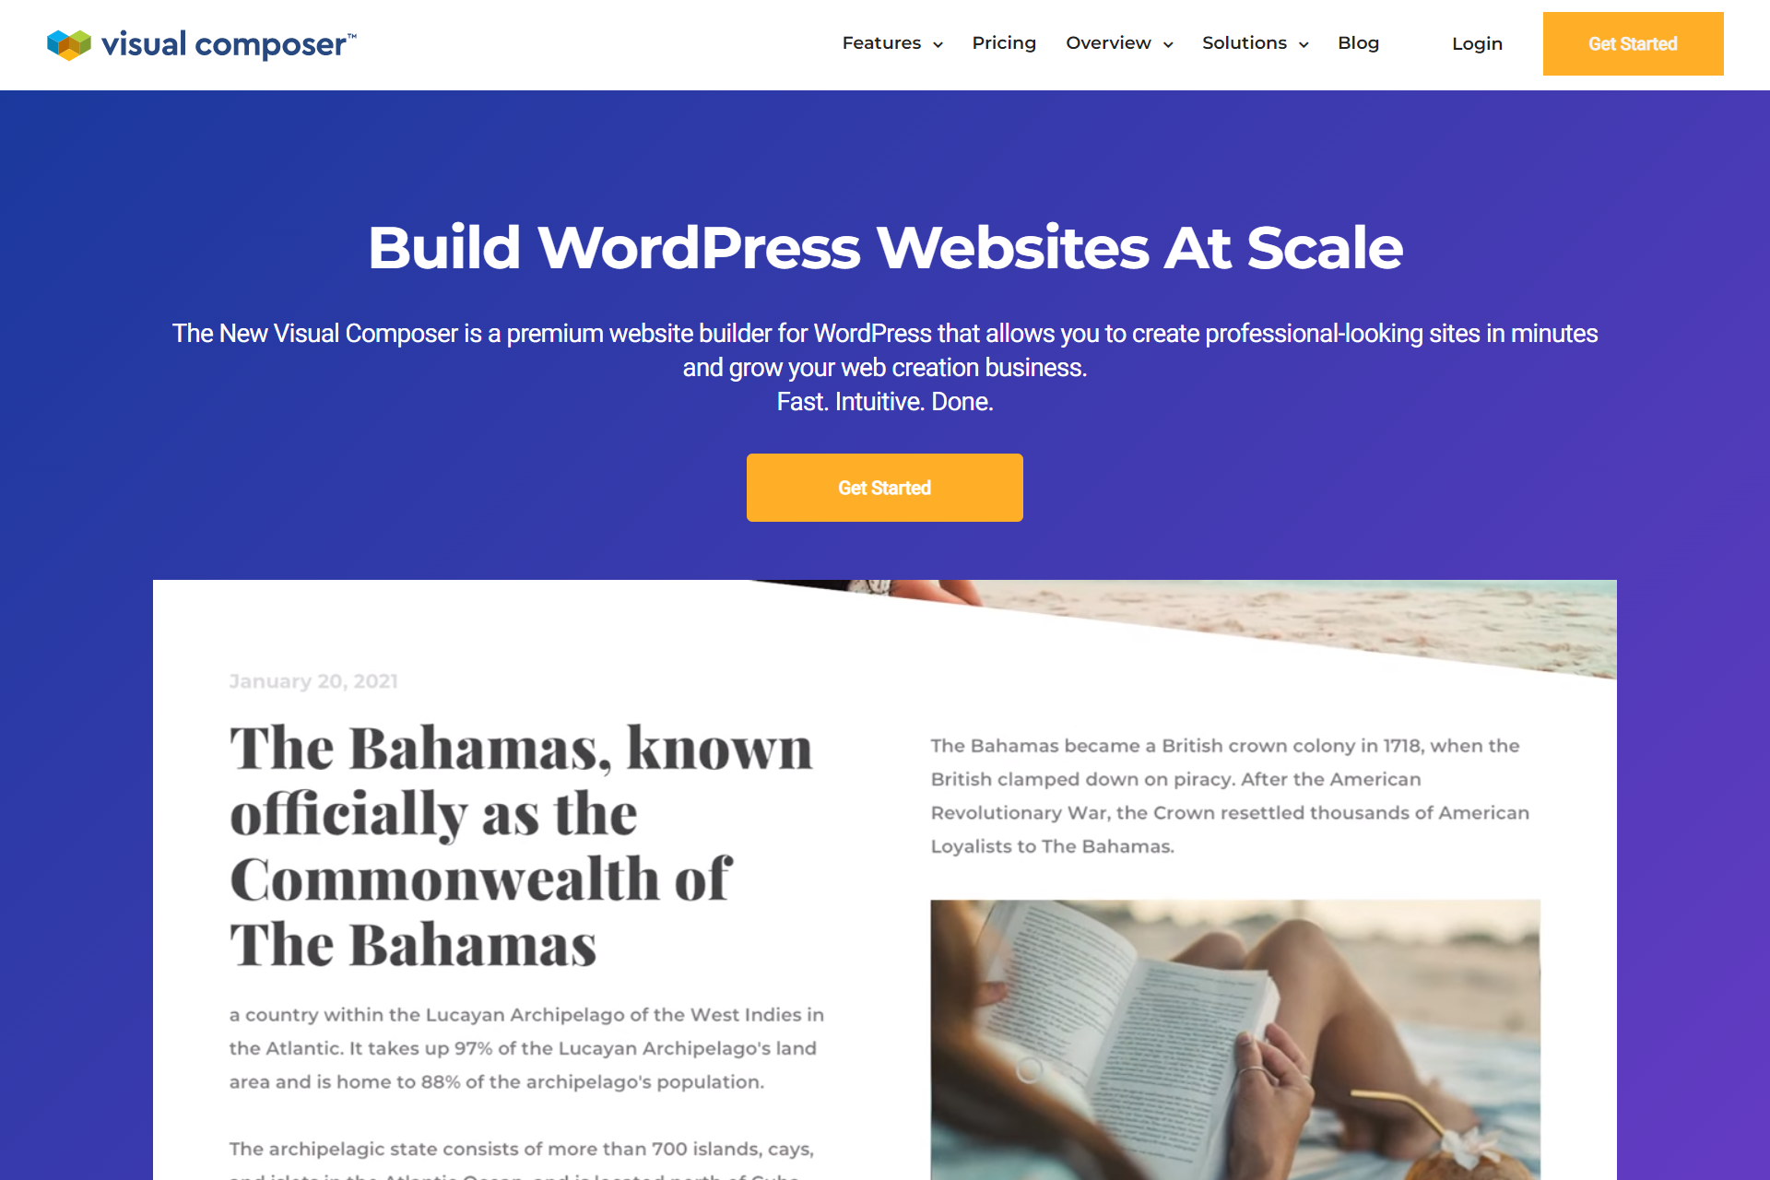Open the Solutions dropdown menu

[x=1255, y=42]
